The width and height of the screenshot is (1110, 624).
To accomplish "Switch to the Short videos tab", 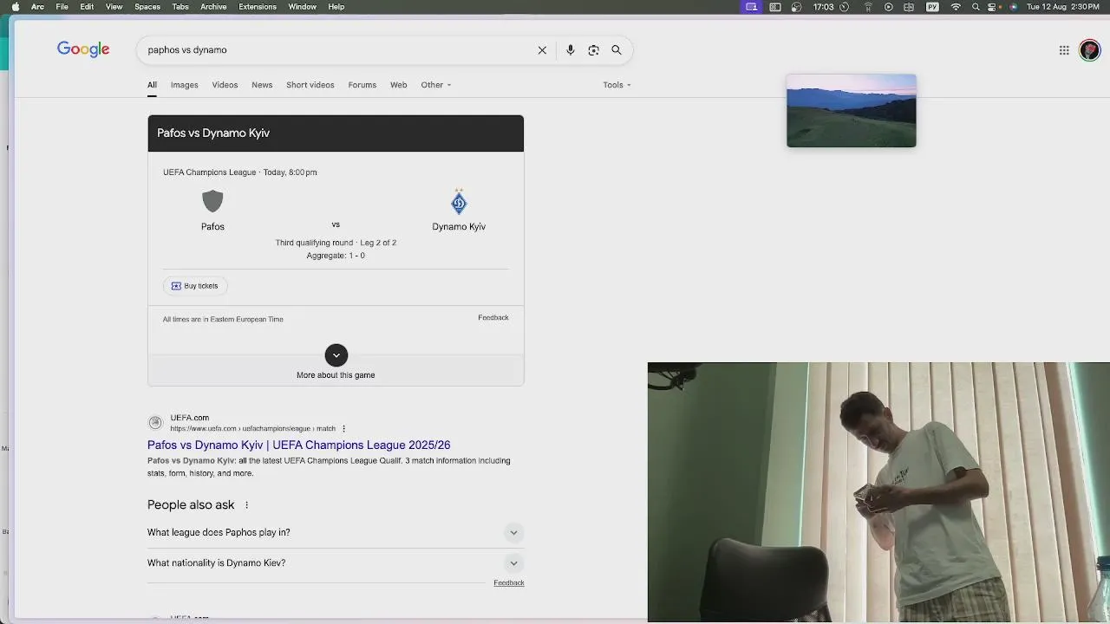I will [310, 85].
